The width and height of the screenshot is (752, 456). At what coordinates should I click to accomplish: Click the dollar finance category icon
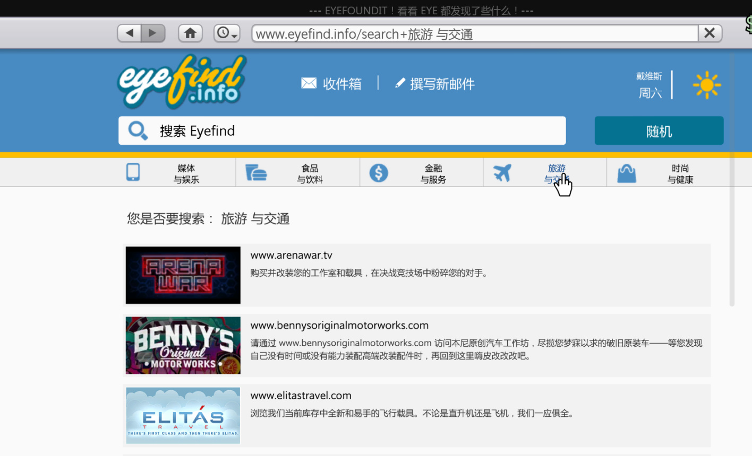coord(379,173)
